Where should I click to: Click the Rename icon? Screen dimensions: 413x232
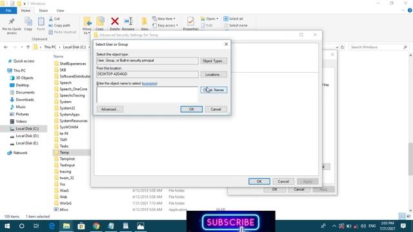point(128,21)
